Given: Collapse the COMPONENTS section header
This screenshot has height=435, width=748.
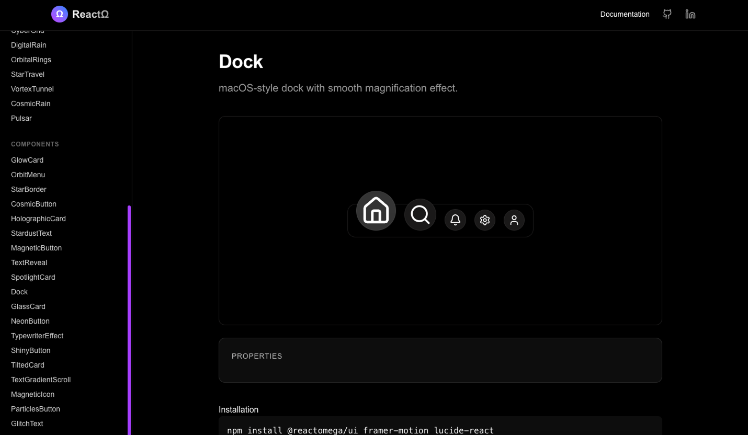Looking at the screenshot, I should [35, 144].
